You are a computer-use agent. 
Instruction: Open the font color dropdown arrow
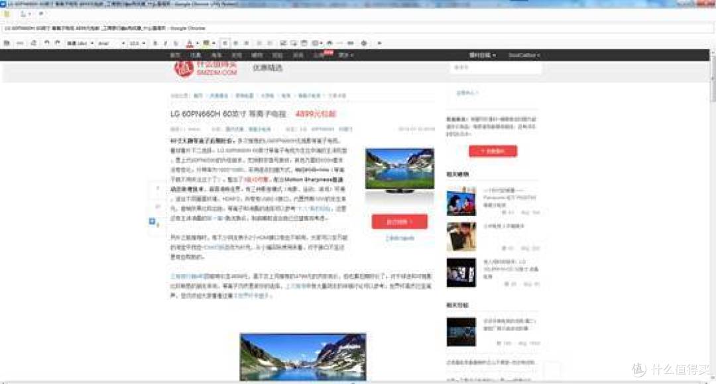(198, 43)
